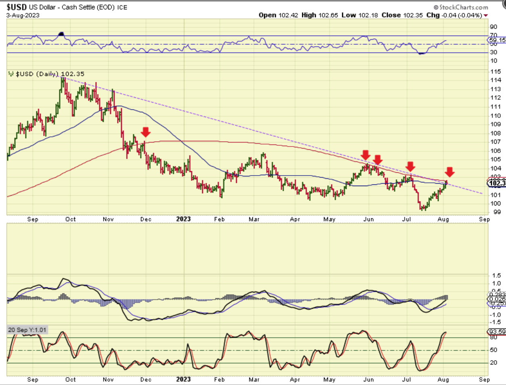Click the red arrow above the July peak

click(x=410, y=166)
